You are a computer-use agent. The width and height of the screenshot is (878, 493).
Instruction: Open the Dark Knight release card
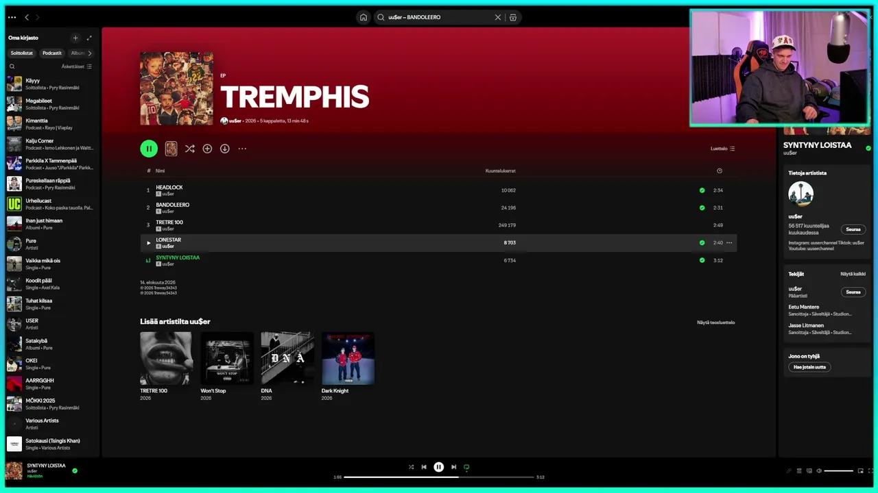tap(348, 367)
